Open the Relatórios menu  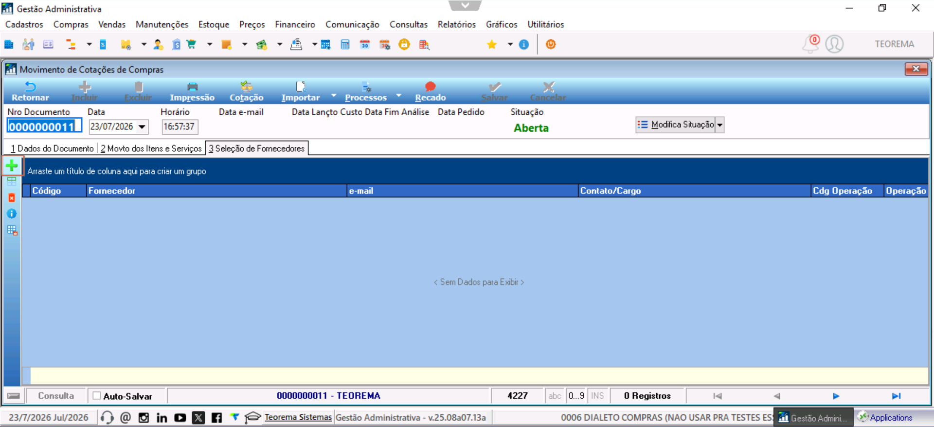(x=457, y=24)
